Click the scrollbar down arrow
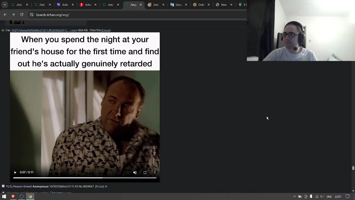 click(353, 191)
